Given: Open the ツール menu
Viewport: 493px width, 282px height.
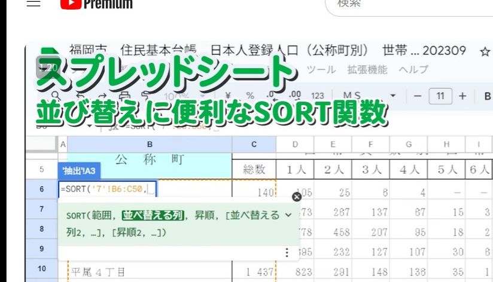Looking at the screenshot, I should [x=321, y=70].
